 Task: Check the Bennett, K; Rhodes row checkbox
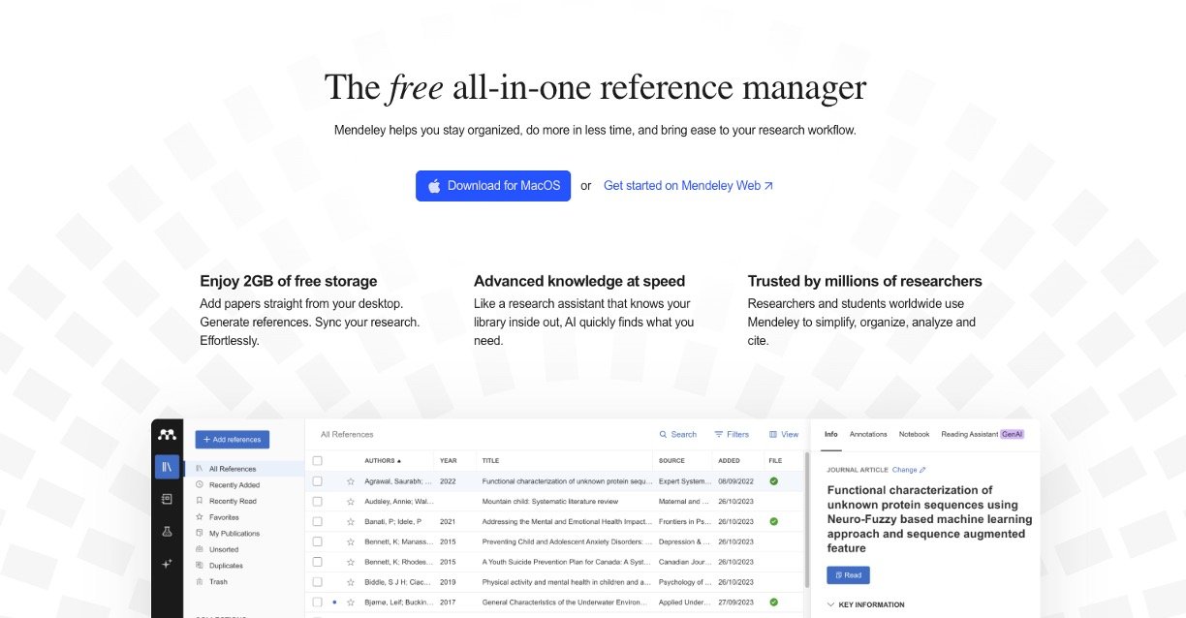[x=317, y=562]
